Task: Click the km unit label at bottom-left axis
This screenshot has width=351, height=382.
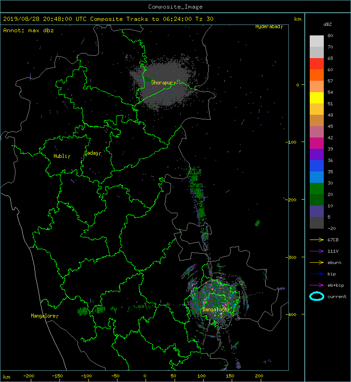Action: [x=7, y=377]
